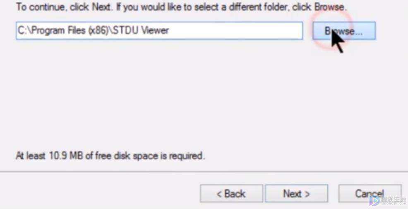Click the word "Next" in instruction sentence
Screen dimensions: 408x209
101,7
